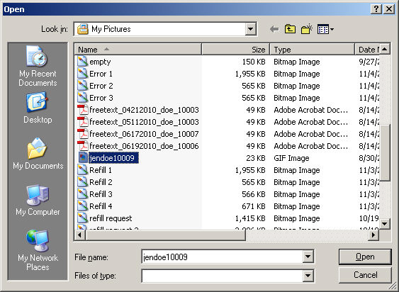Click the File name text field
This screenshot has height=292, width=399.
click(222, 257)
